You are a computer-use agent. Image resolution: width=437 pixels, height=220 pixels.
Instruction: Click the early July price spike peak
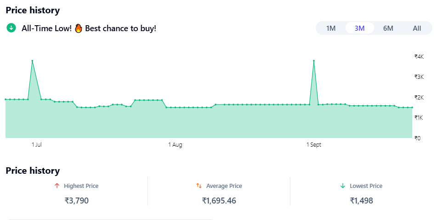(32, 60)
